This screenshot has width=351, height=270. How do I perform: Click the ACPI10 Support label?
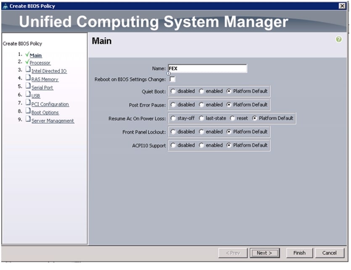coord(149,145)
